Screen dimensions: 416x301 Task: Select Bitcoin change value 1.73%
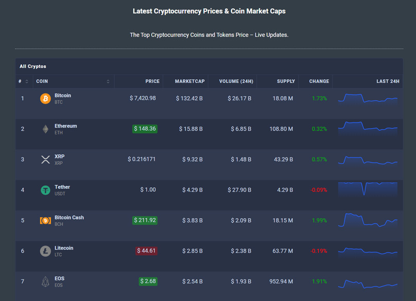pyautogui.click(x=319, y=99)
